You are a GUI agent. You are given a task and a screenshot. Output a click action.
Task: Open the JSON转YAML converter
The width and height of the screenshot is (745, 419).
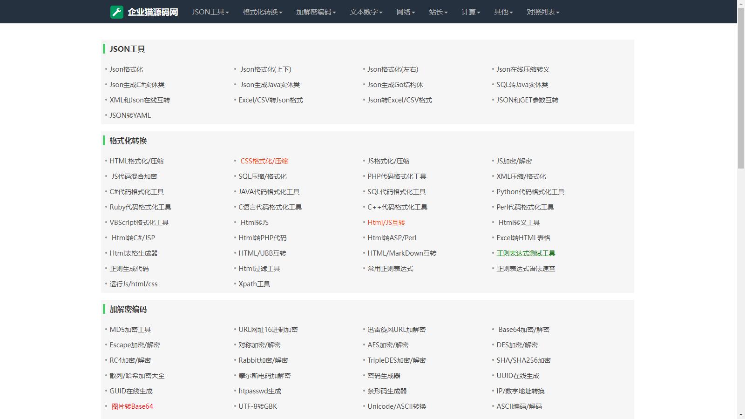[130, 115]
